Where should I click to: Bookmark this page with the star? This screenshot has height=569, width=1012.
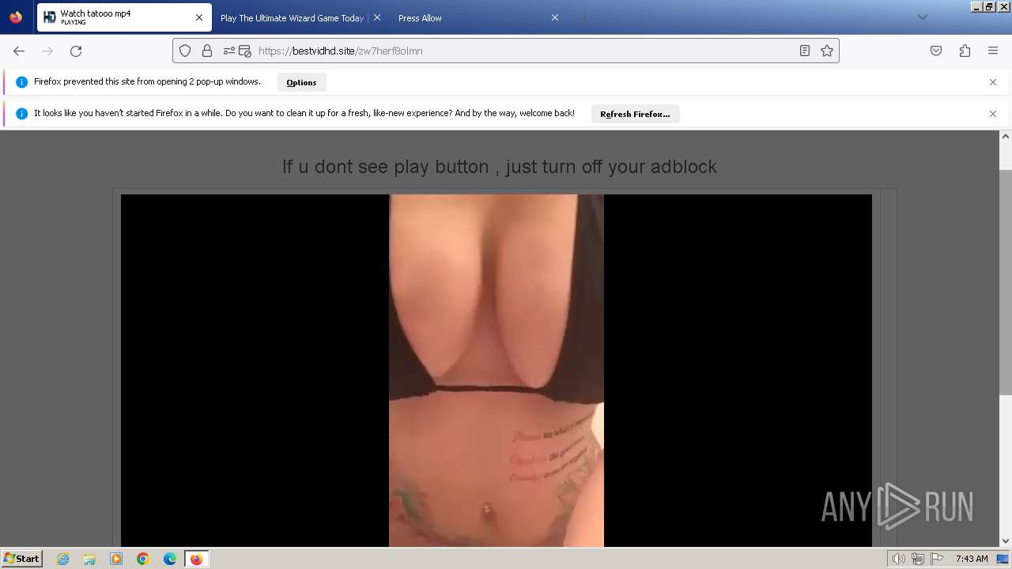(x=827, y=51)
